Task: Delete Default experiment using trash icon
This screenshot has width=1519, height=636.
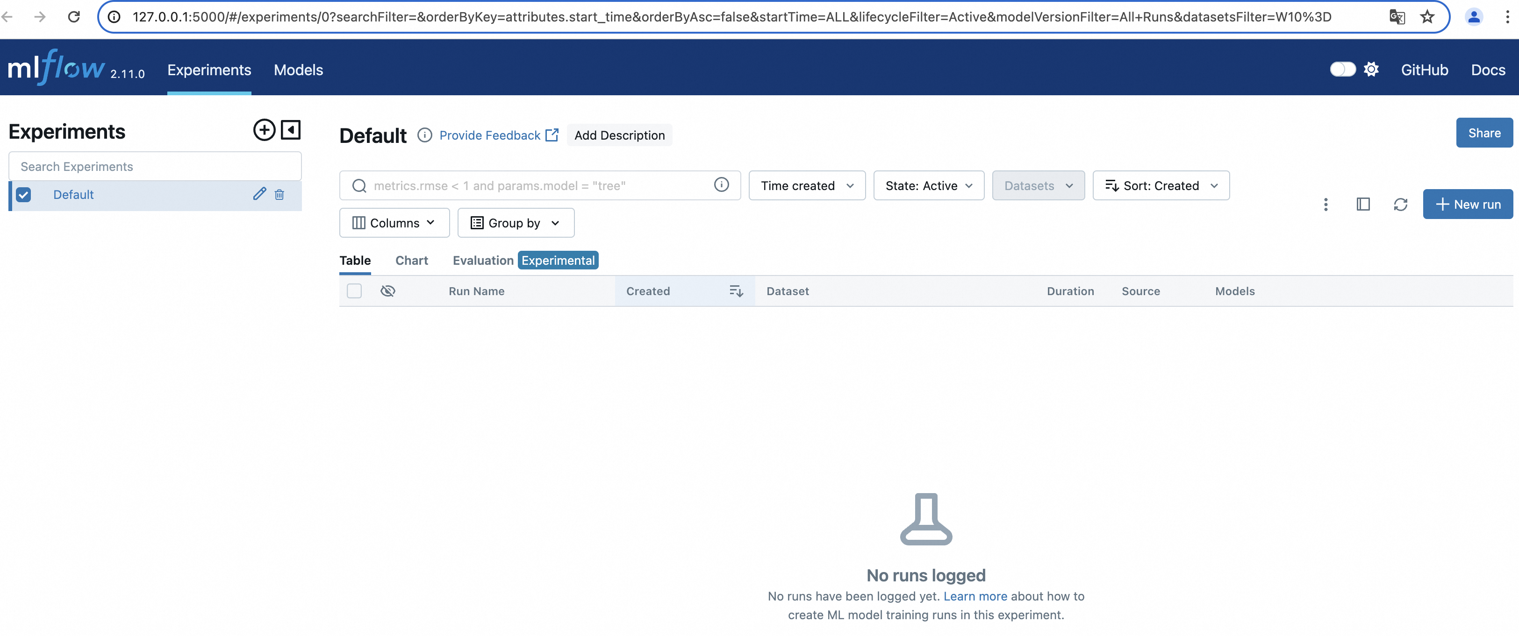Action: [279, 194]
